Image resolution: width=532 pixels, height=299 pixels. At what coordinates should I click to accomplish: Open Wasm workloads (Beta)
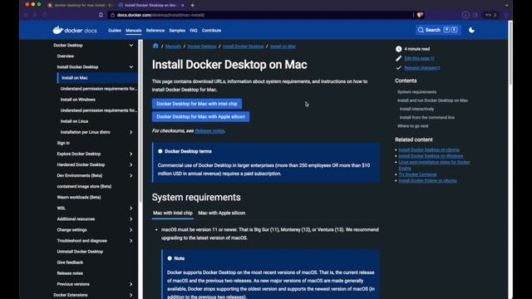click(79, 198)
